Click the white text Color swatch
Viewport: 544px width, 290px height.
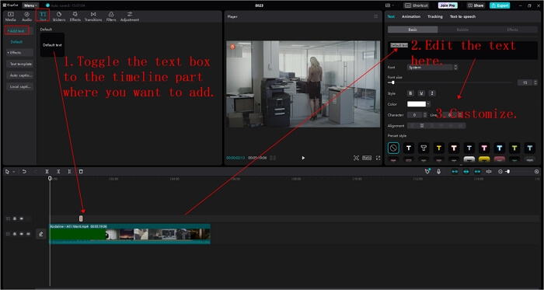pos(417,104)
